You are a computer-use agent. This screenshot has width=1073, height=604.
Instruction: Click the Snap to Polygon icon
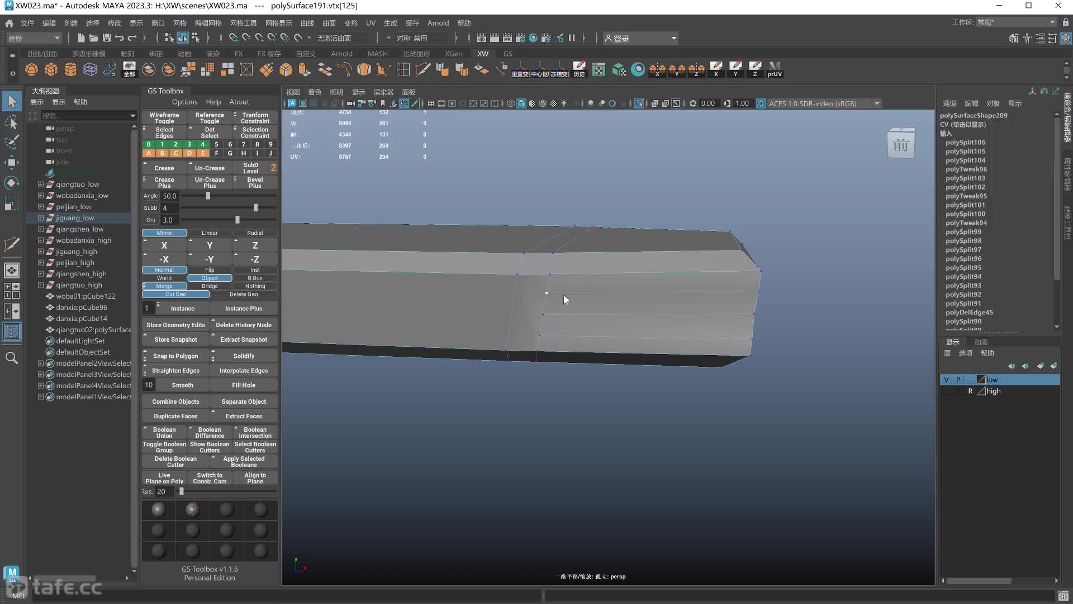point(175,356)
